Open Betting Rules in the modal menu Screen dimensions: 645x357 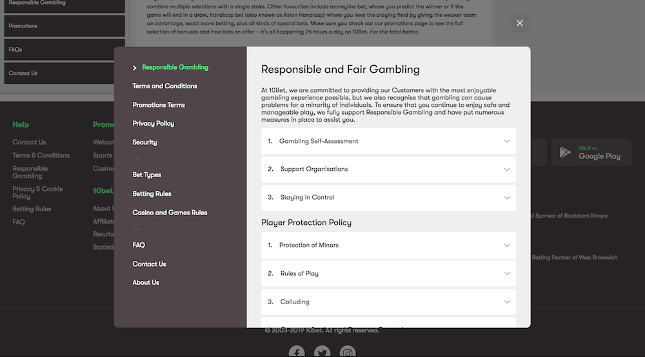tap(152, 193)
